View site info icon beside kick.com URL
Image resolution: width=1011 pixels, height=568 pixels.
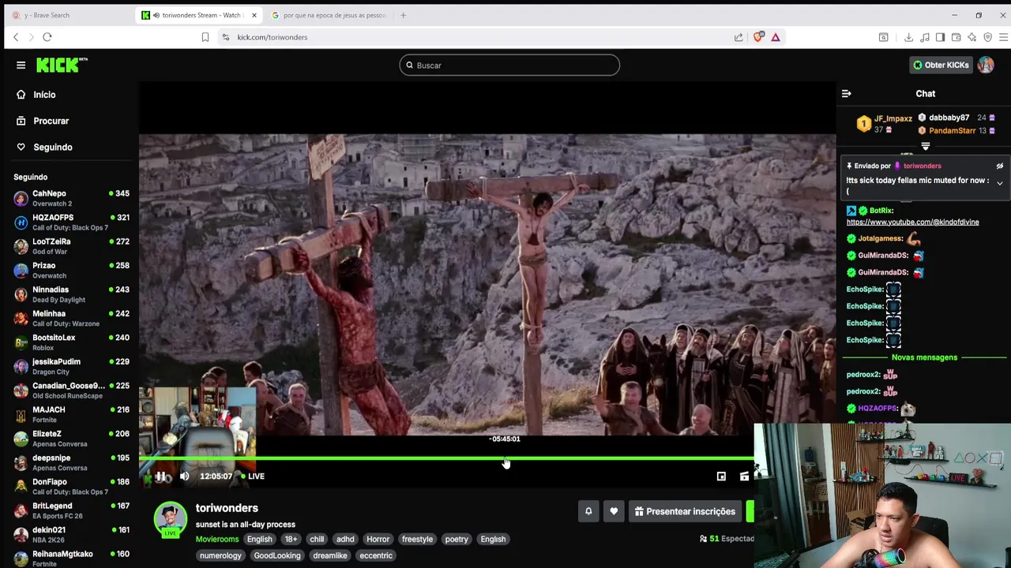[226, 37]
